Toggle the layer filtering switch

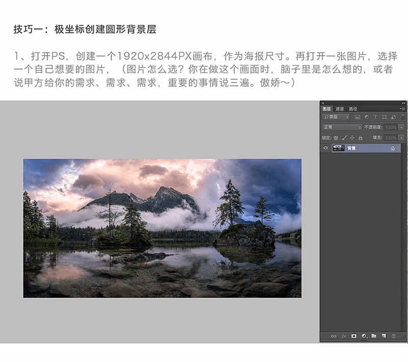[403, 117]
